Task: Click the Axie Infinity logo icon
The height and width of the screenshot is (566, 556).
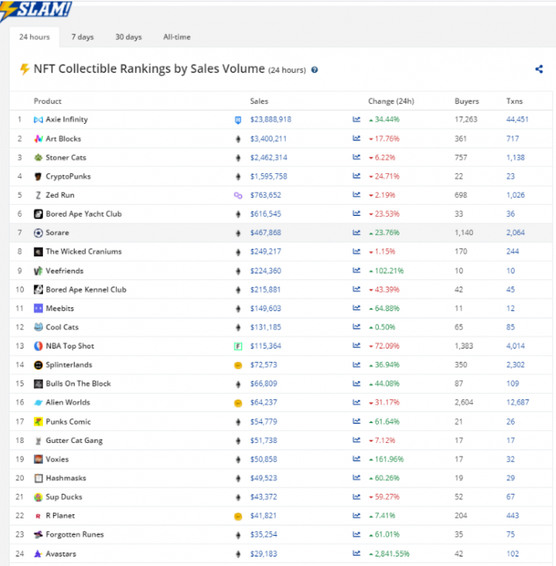Action: 38,120
